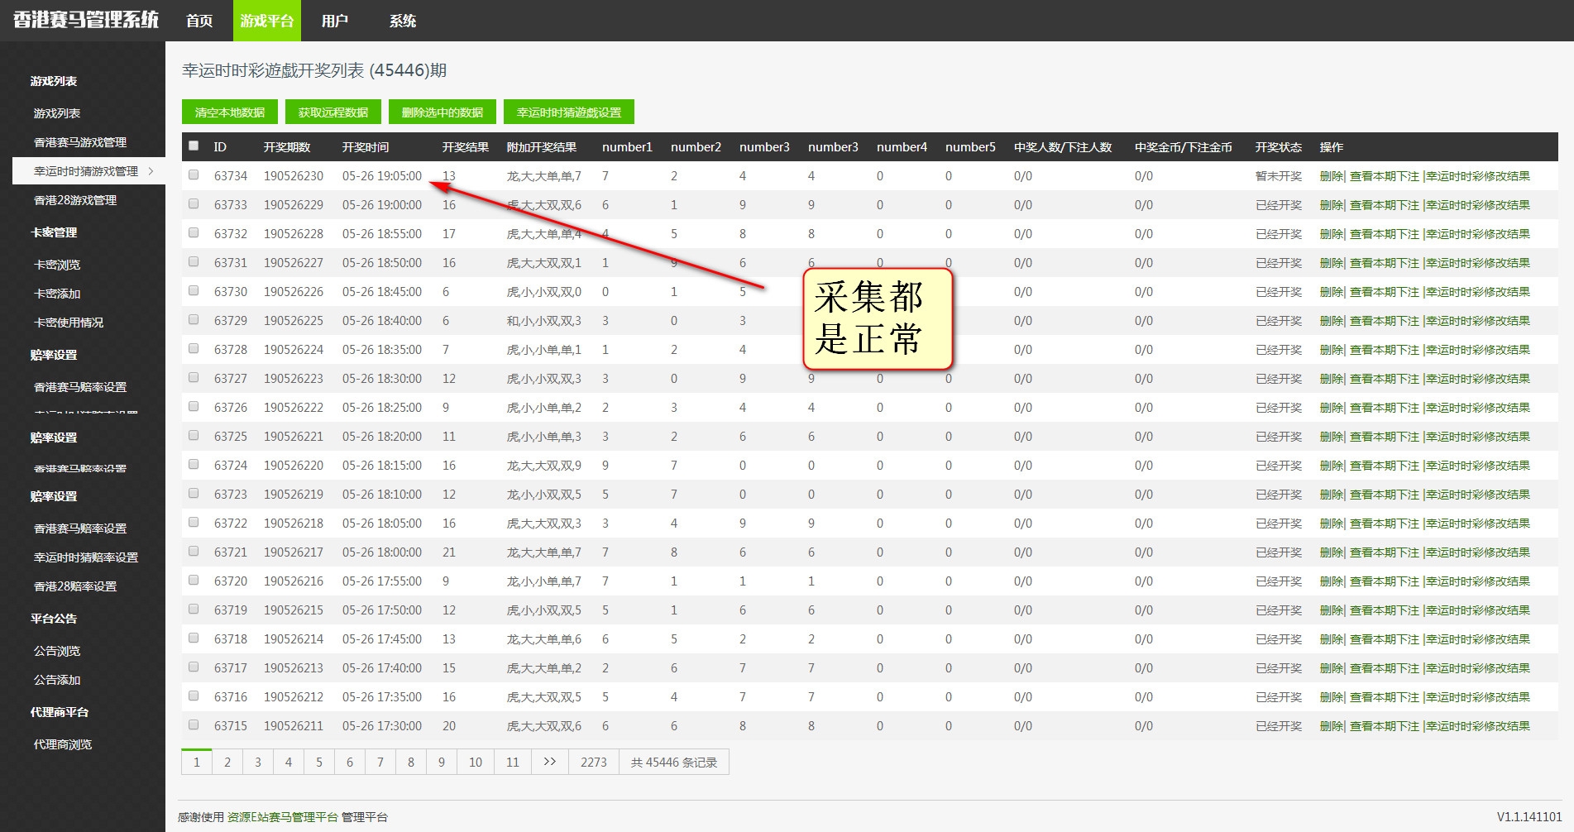Jump to last page 2273
The width and height of the screenshot is (1574, 832).
coord(593,762)
